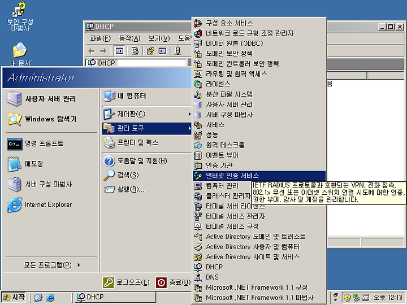
Task: Open 내 문서 desktop icon
Action: 20,54
